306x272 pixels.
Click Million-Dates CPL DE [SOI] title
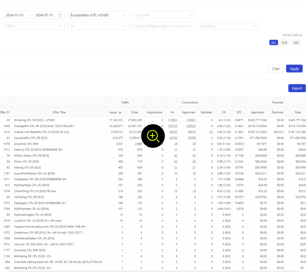tap(31, 156)
